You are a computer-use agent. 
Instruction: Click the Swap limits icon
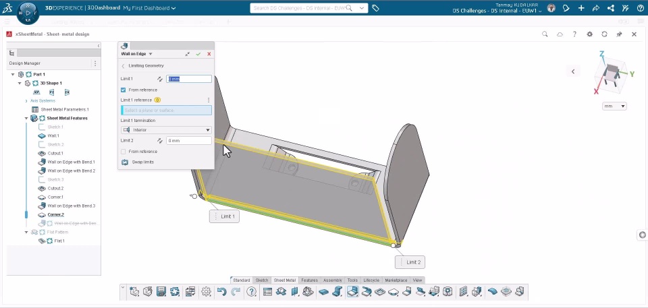(125, 162)
